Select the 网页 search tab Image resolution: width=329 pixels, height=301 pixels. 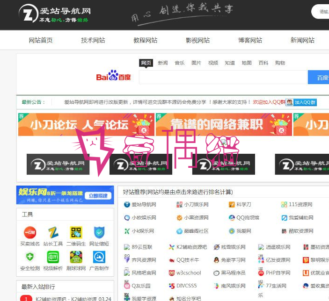click(x=146, y=63)
